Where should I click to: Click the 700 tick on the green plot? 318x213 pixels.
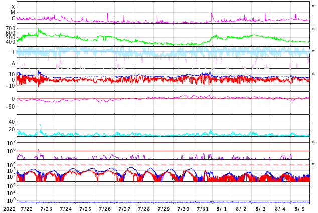(11, 28)
